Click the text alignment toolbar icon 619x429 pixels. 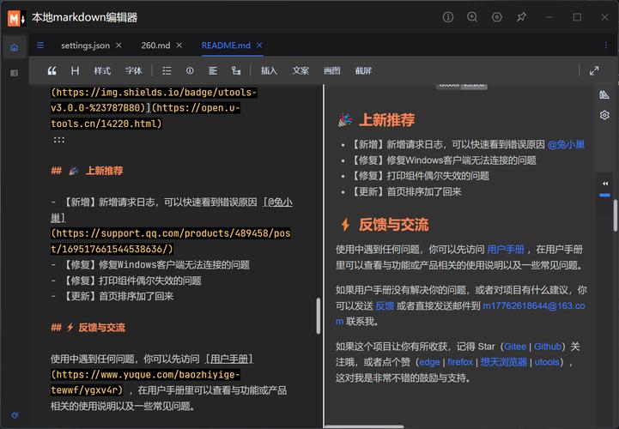click(x=213, y=70)
